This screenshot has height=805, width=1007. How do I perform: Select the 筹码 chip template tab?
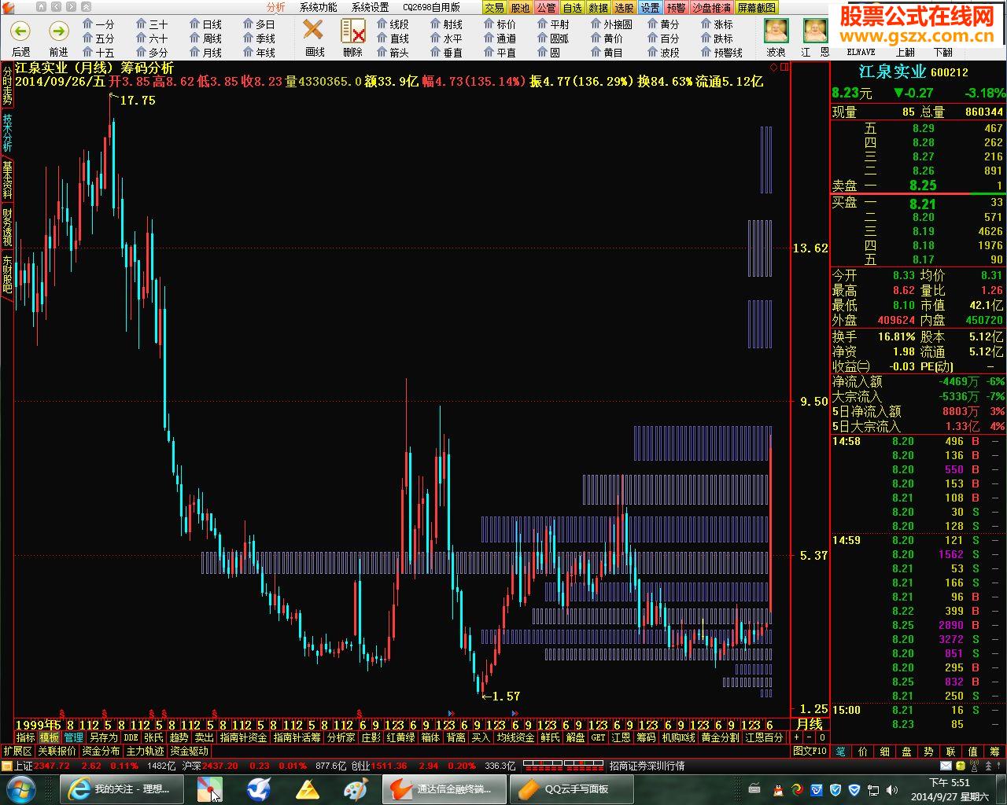tap(646, 737)
